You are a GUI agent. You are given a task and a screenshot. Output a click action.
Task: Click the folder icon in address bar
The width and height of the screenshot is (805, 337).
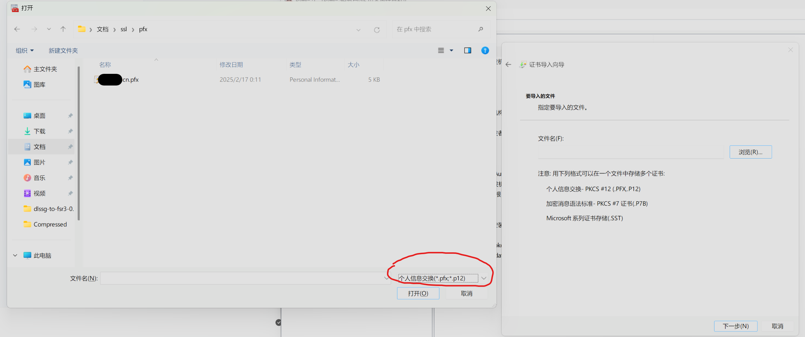pos(82,29)
